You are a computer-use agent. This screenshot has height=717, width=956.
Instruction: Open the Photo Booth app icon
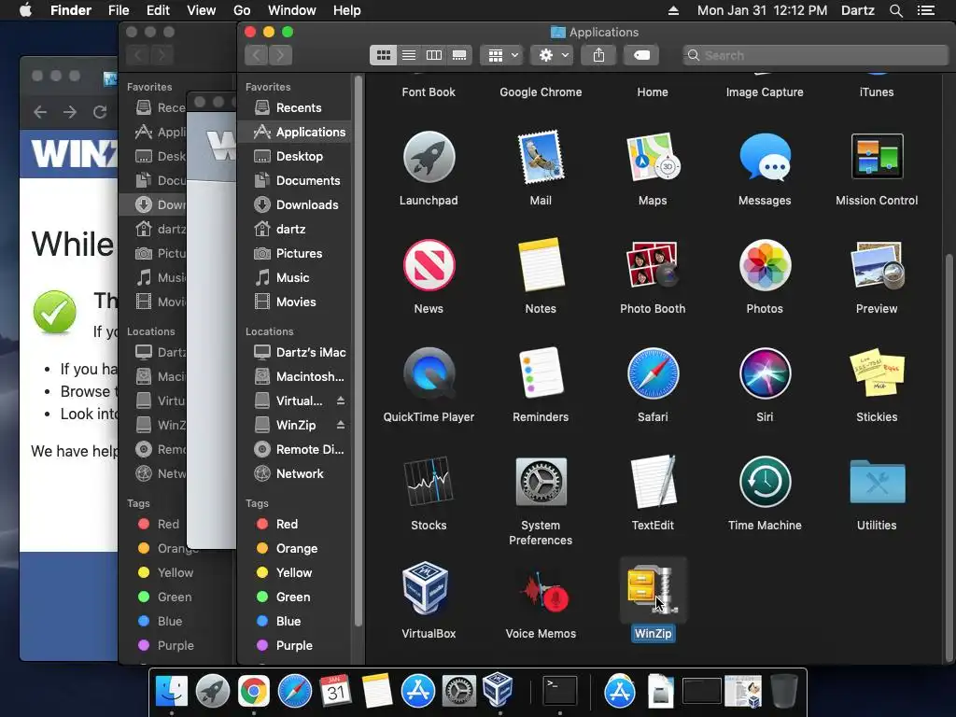click(653, 265)
